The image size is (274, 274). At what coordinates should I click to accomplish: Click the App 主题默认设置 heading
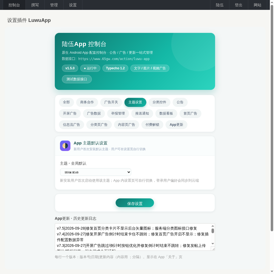point(90,143)
